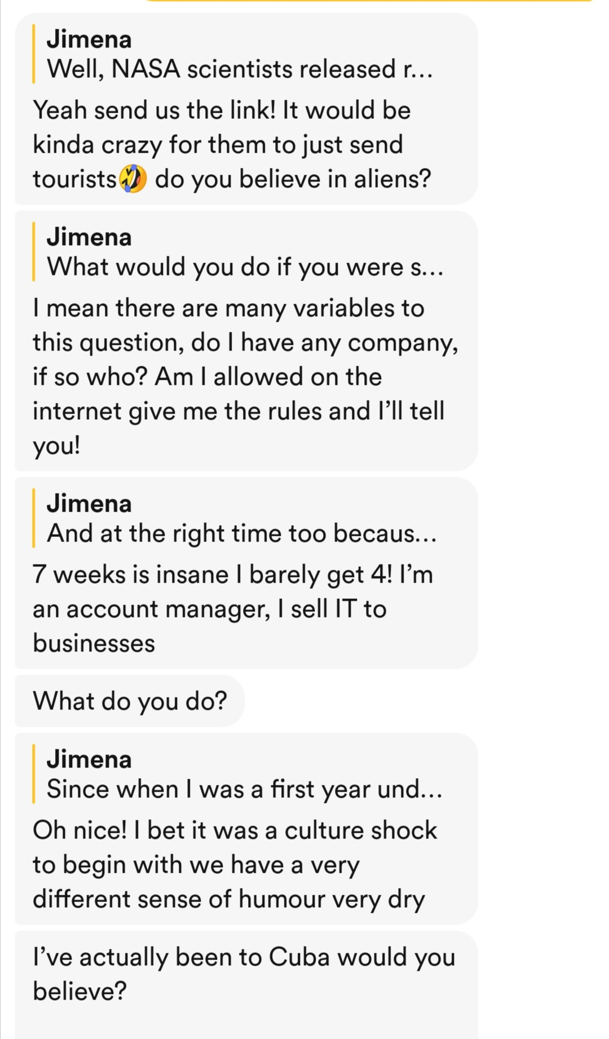Tap Jimena's name above the NASA quote

click(x=89, y=39)
